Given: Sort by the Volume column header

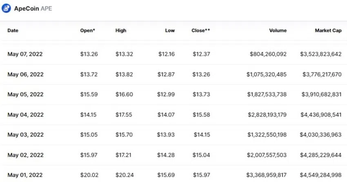Looking at the screenshot, I should [278, 31].
